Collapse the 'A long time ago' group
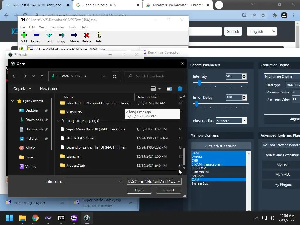Image resolution: width=300 pixels, height=225 pixels. point(58,121)
